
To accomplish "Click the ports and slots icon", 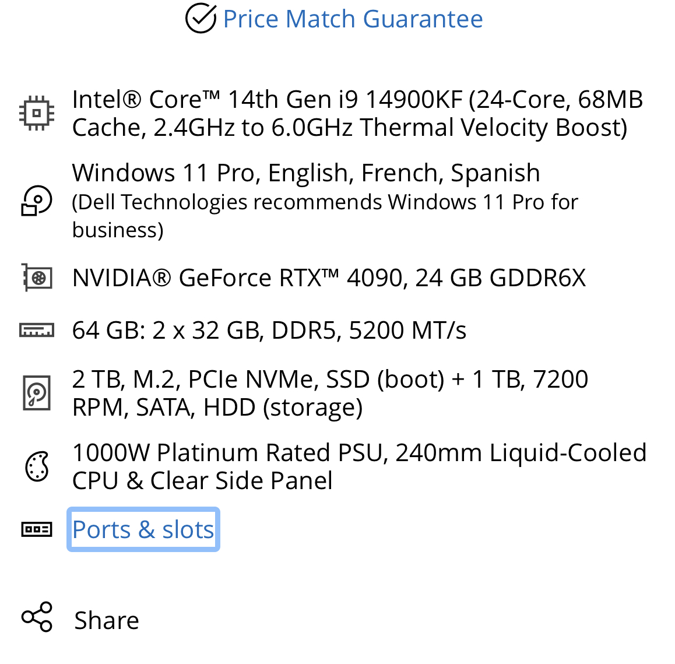I will (37, 529).
